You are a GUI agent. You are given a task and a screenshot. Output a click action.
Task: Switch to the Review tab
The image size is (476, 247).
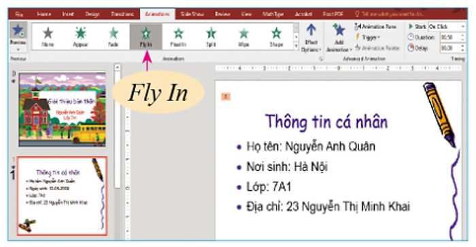(222, 14)
